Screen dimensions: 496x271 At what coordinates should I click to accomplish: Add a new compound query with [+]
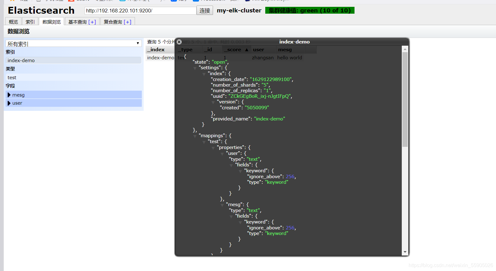tap(127, 22)
